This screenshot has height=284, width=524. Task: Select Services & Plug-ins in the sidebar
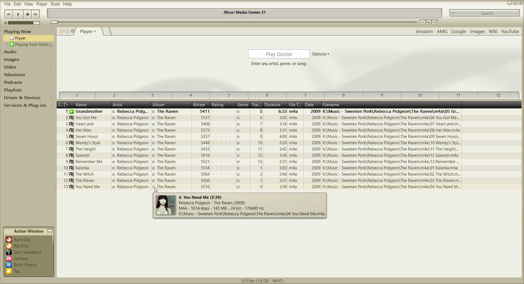[x=25, y=105]
